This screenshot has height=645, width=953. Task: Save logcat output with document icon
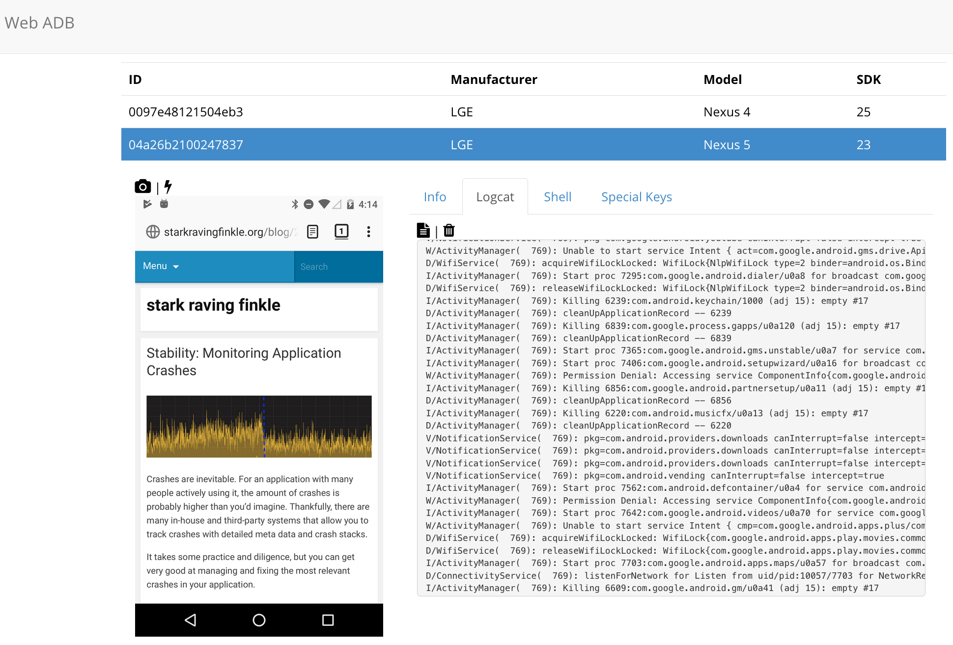(423, 230)
